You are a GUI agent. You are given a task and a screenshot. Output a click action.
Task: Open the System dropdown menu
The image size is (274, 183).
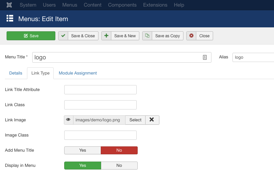[28, 5]
